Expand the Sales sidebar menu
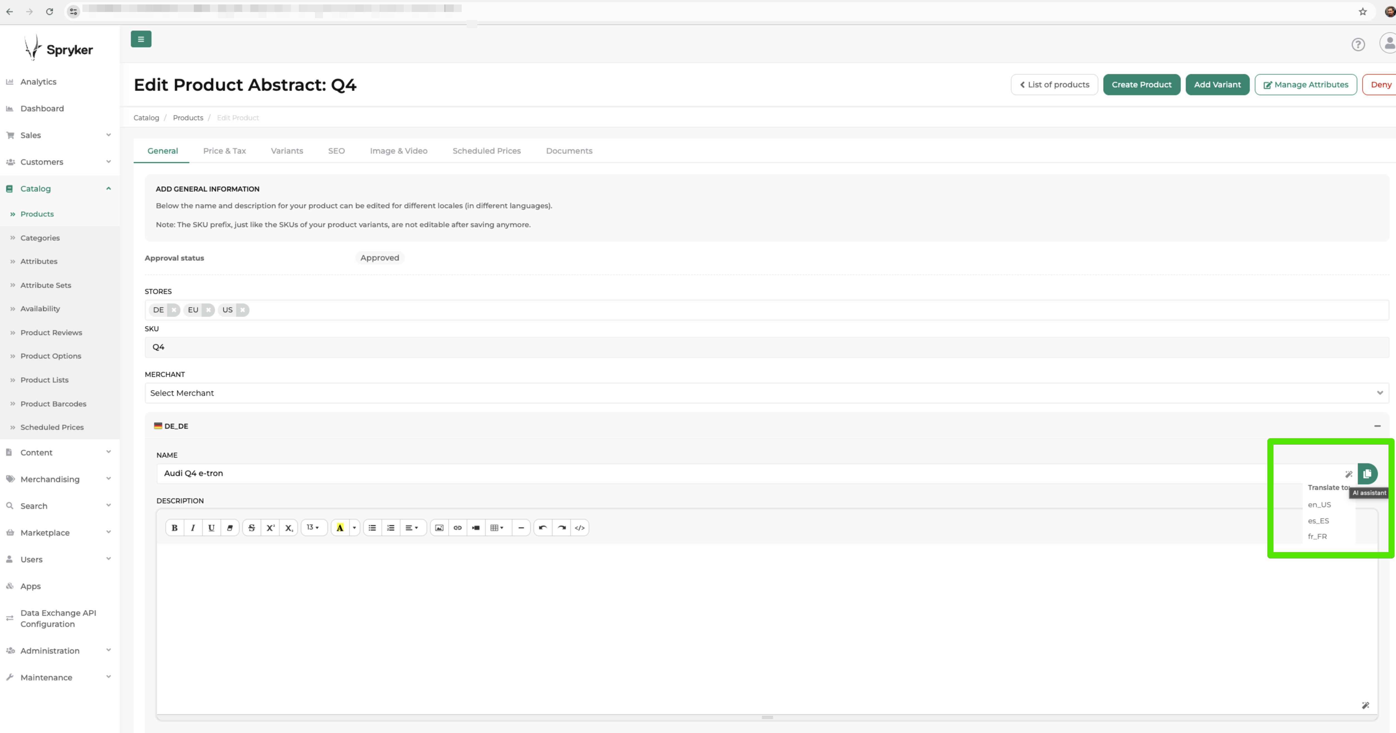 60,136
